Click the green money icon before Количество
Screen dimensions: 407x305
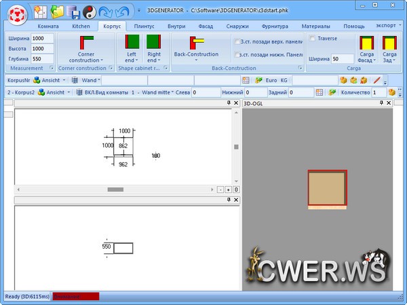click(x=332, y=92)
